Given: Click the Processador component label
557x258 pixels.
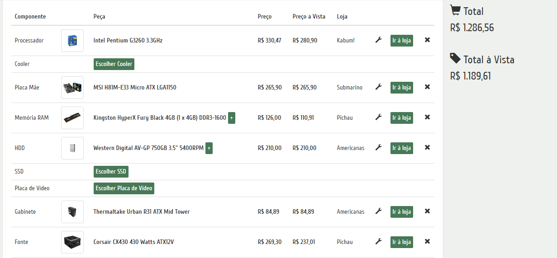Looking at the screenshot, I should click(x=29, y=40).
